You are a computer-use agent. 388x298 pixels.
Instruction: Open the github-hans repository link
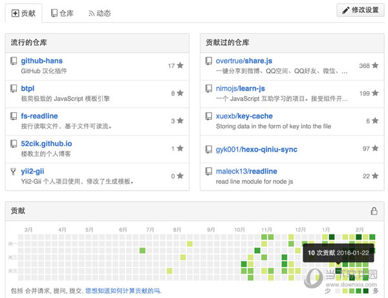pyautogui.click(x=41, y=60)
